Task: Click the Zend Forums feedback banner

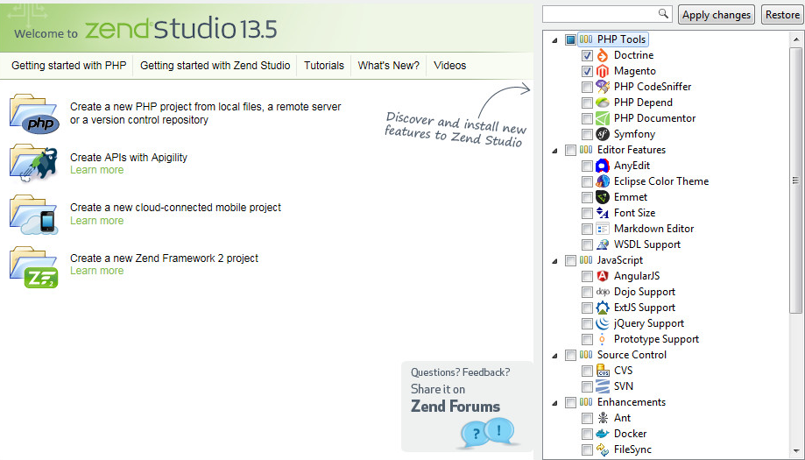Action: point(467,406)
